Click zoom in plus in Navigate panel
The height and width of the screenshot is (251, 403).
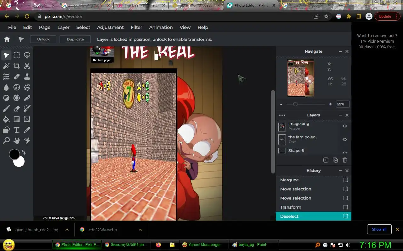click(x=330, y=104)
